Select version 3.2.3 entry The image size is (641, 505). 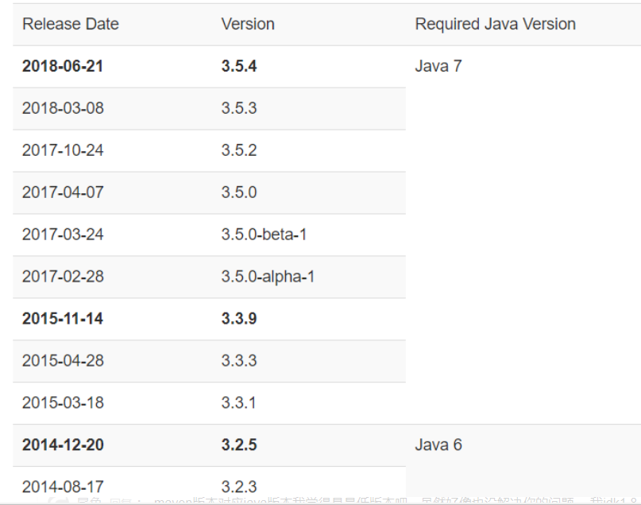pos(239,486)
